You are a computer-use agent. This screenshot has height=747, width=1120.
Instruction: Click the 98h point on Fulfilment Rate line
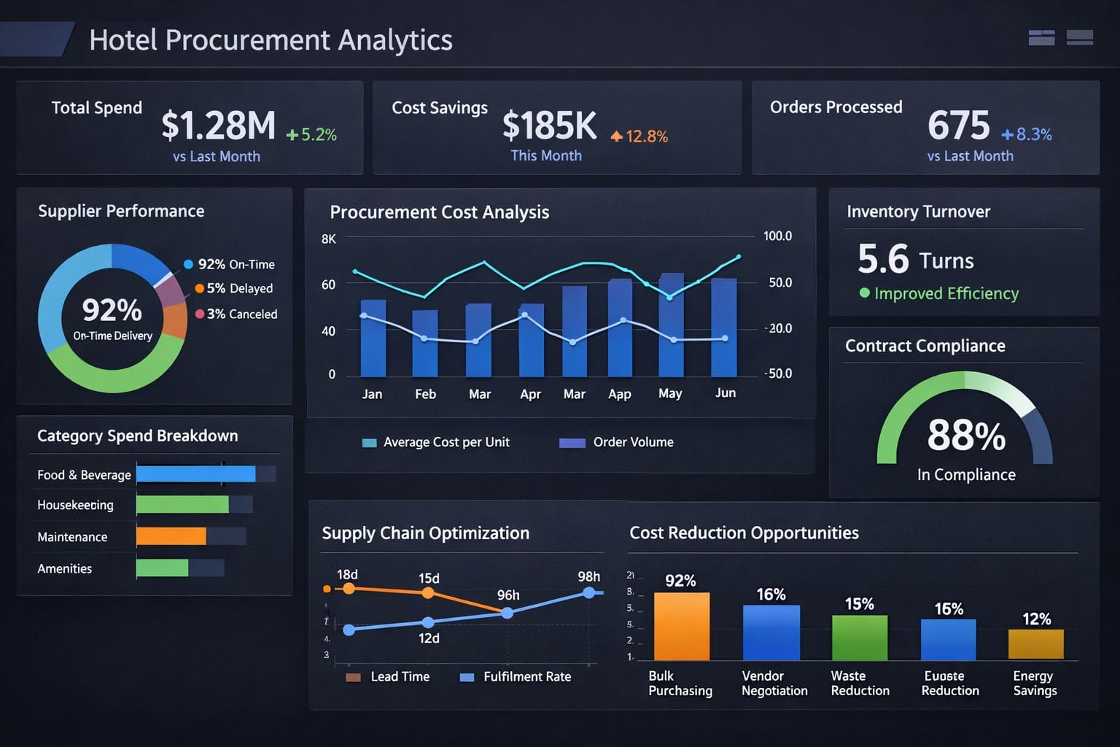pyautogui.click(x=588, y=593)
